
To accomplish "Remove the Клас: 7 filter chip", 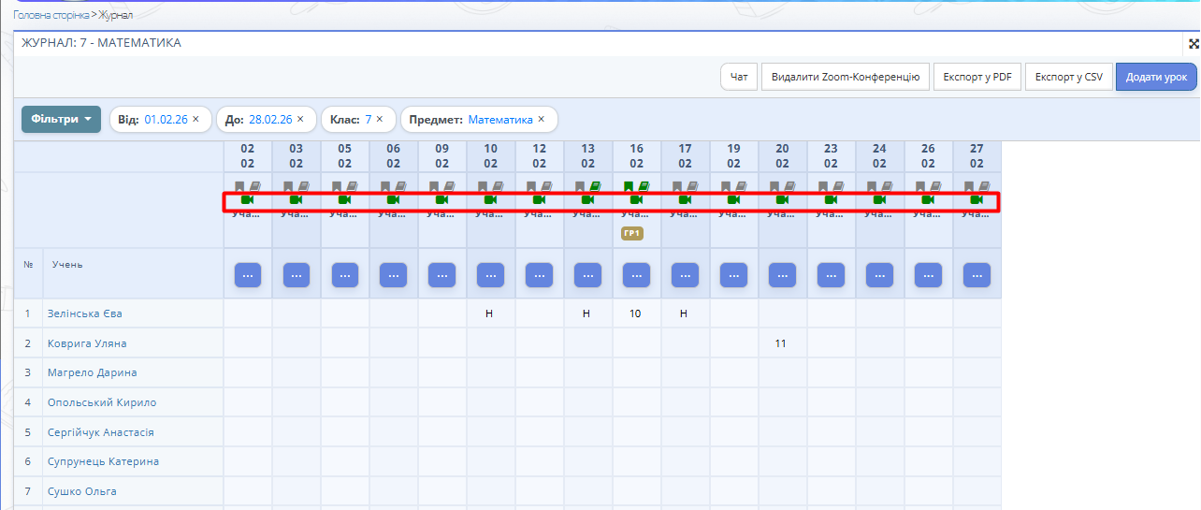I will (380, 120).
